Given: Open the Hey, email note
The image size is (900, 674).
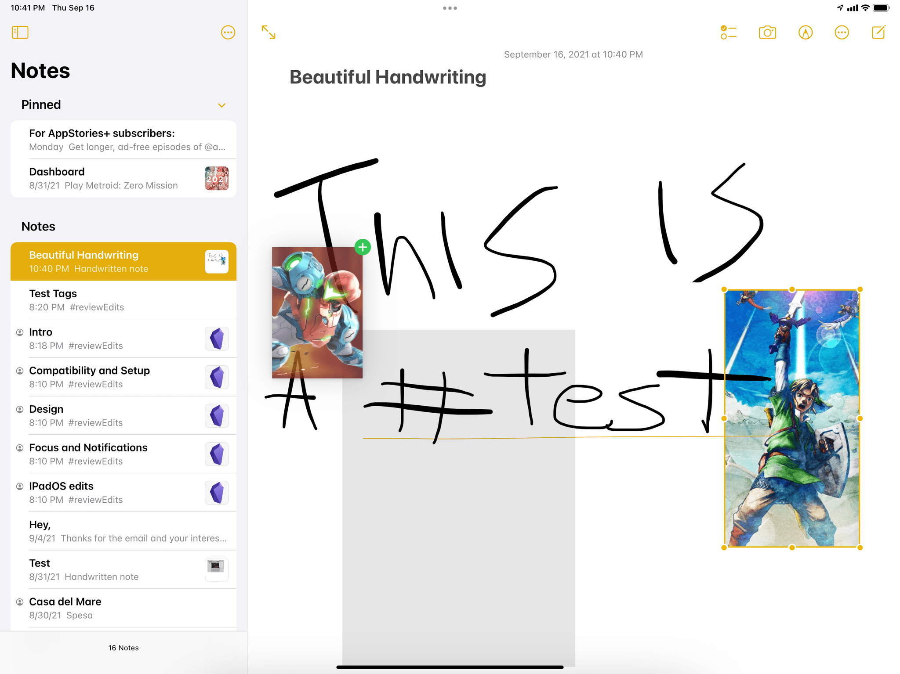Looking at the screenshot, I should tap(123, 531).
